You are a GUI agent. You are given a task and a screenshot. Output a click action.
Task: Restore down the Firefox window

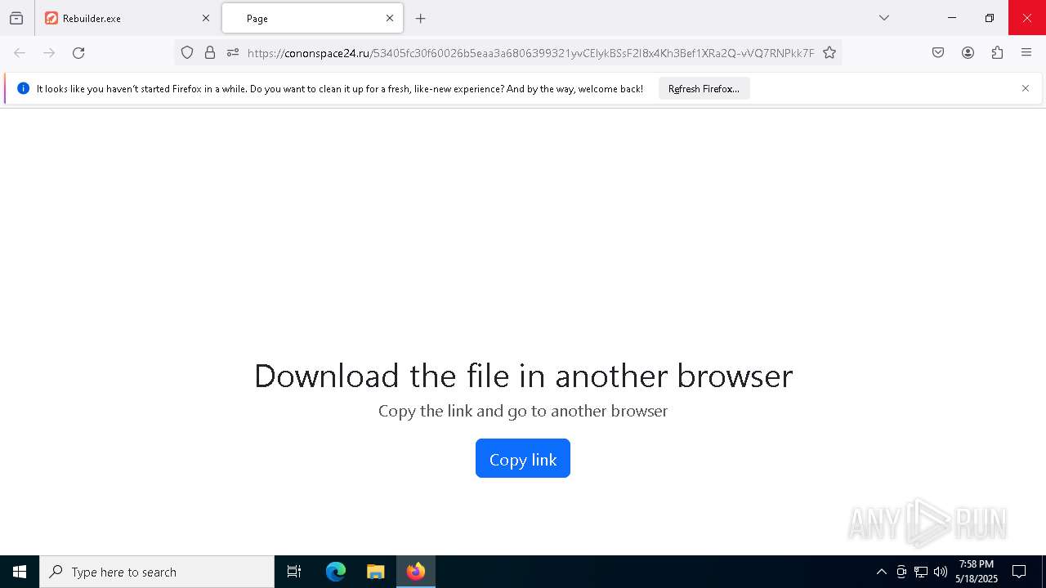pyautogui.click(x=990, y=18)
